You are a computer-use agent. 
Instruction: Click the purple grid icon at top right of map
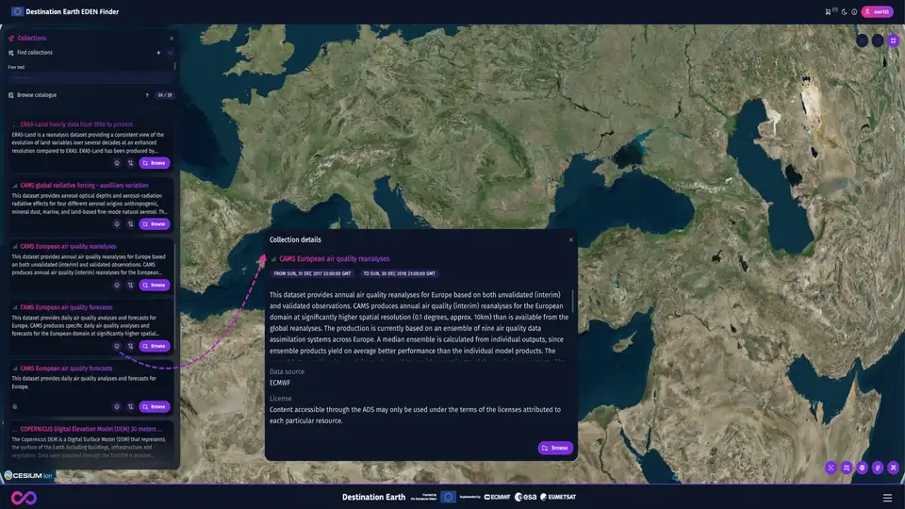[893, 41]
